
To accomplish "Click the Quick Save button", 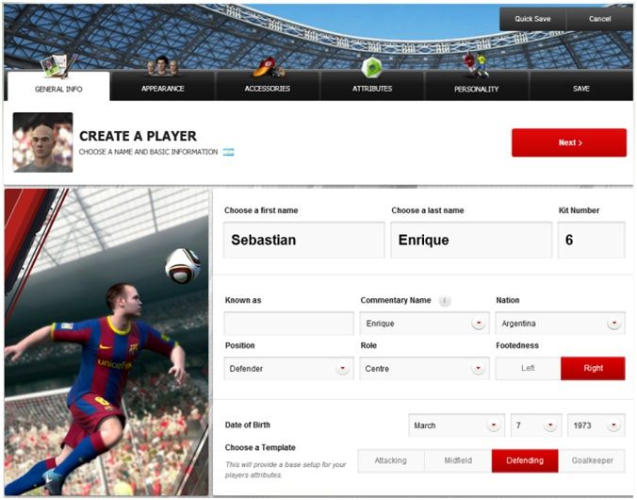I will pos(532,19).
